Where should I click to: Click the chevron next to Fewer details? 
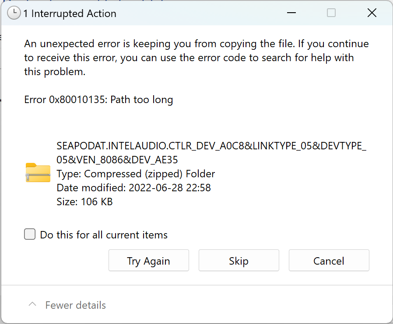[x=32, y=304]
